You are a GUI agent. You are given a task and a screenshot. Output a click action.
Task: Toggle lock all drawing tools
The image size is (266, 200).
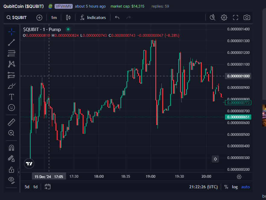pos(11,170)
